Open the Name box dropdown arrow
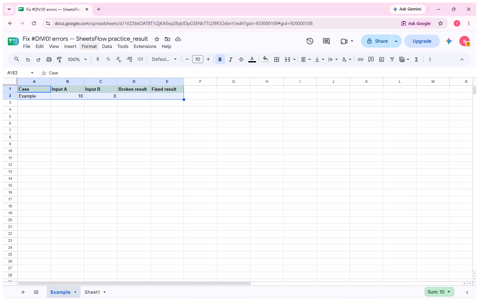 [32, 73]
